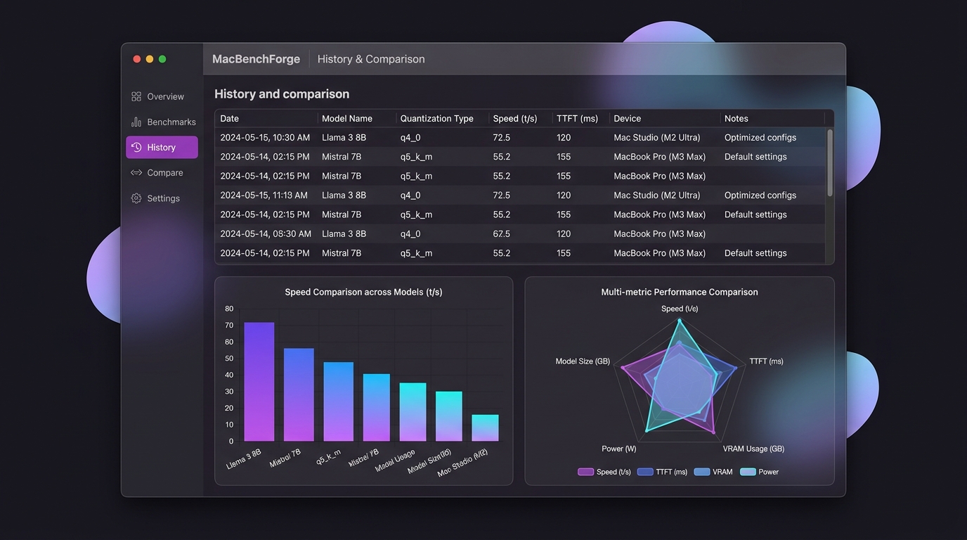Sort the table by the Date column header
Viewport: 967px width, 540px height.
[230, 118]
